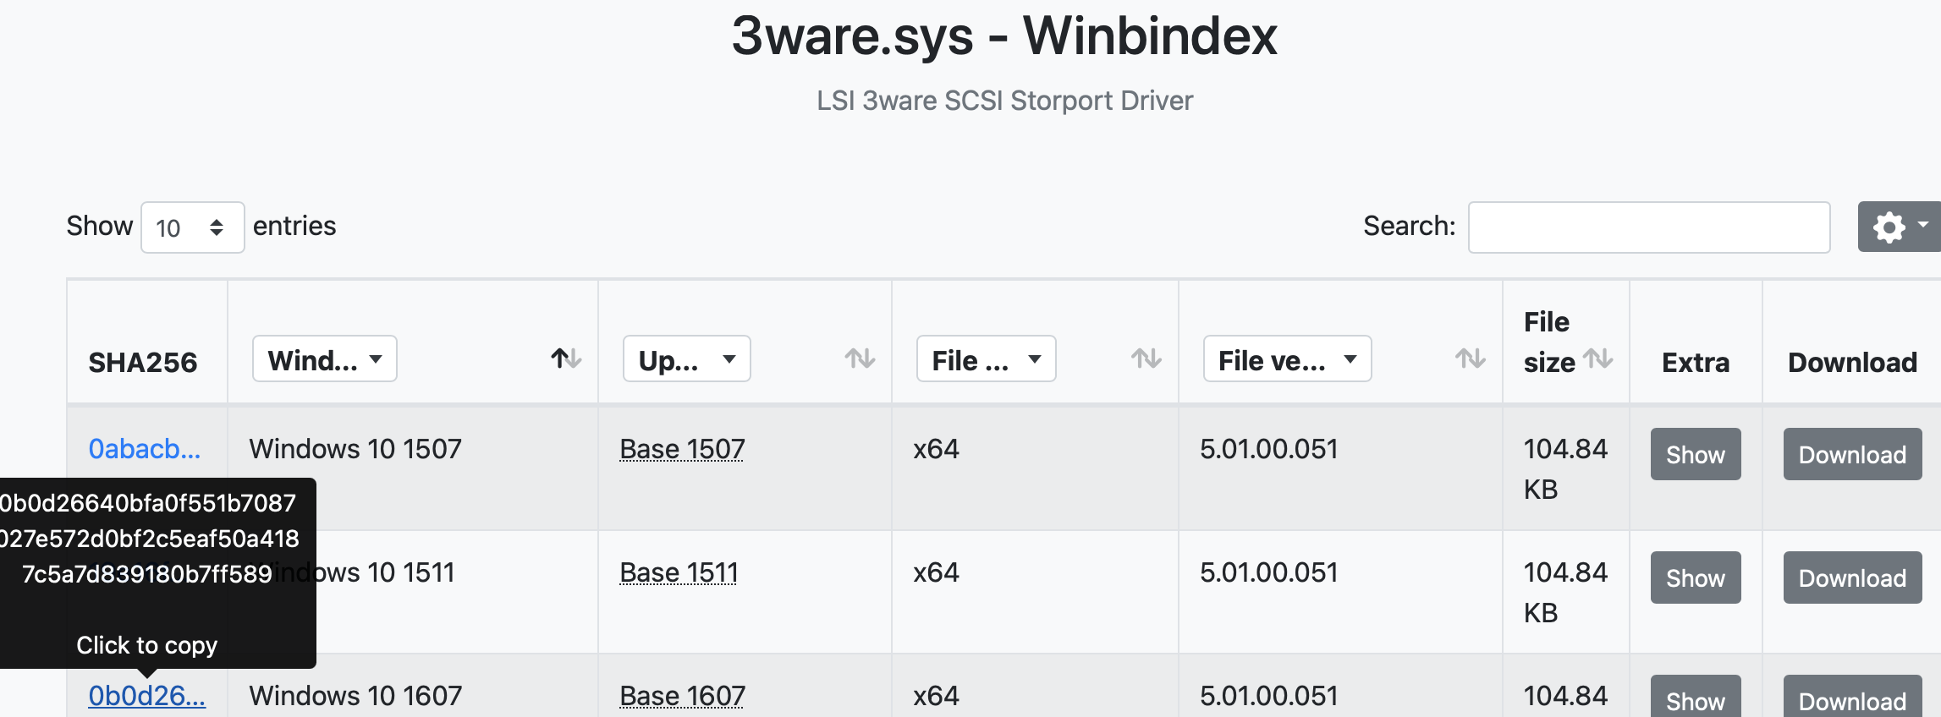Viewport: 1941px width, 717px height.
Task: Click the LSI 3ware SCSI Storport Driver subtitle
Action: click(x=1004, y=101)
